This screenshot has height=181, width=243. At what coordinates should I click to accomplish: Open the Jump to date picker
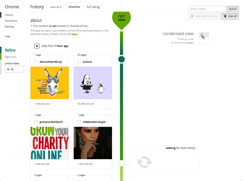point(14,69)
